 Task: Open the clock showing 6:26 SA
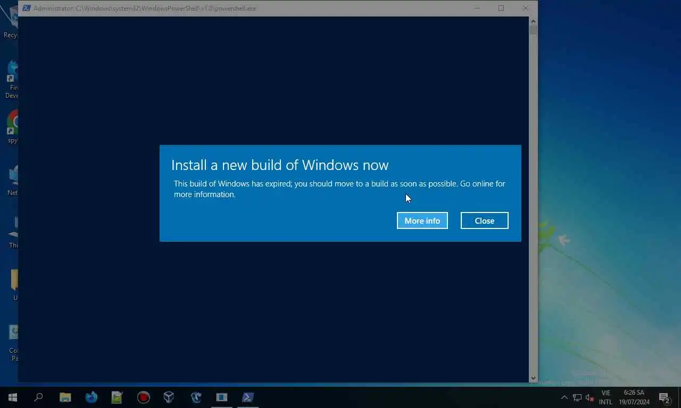coord(634,397)
